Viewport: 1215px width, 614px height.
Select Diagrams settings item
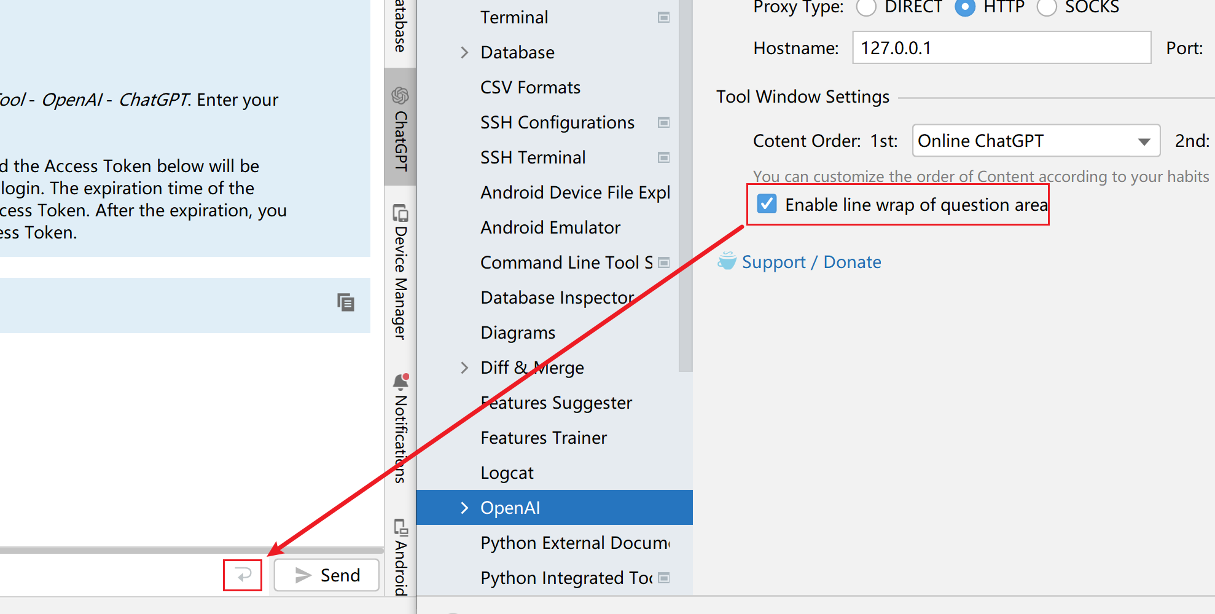(518, 333)
